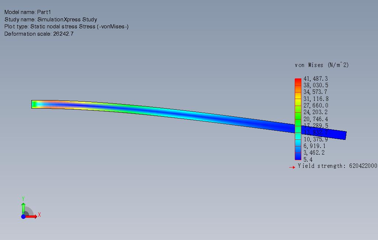Click the von Mises color legend bar
The width and height of the screenshot is (378, 240).
(298, 119)
